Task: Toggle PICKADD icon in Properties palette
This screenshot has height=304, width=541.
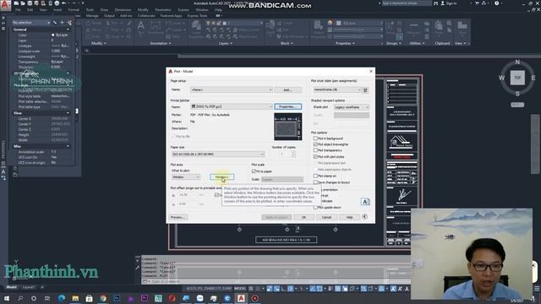Action: click(55, 23)
